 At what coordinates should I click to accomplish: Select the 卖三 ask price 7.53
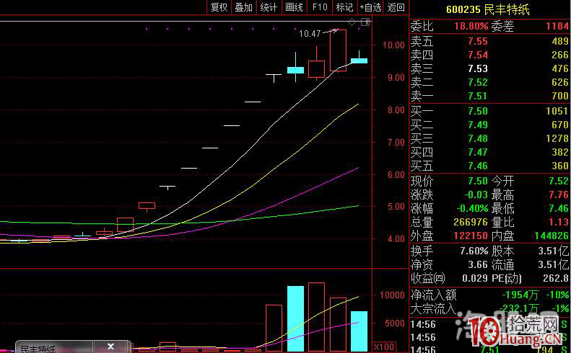click(478, 68)
